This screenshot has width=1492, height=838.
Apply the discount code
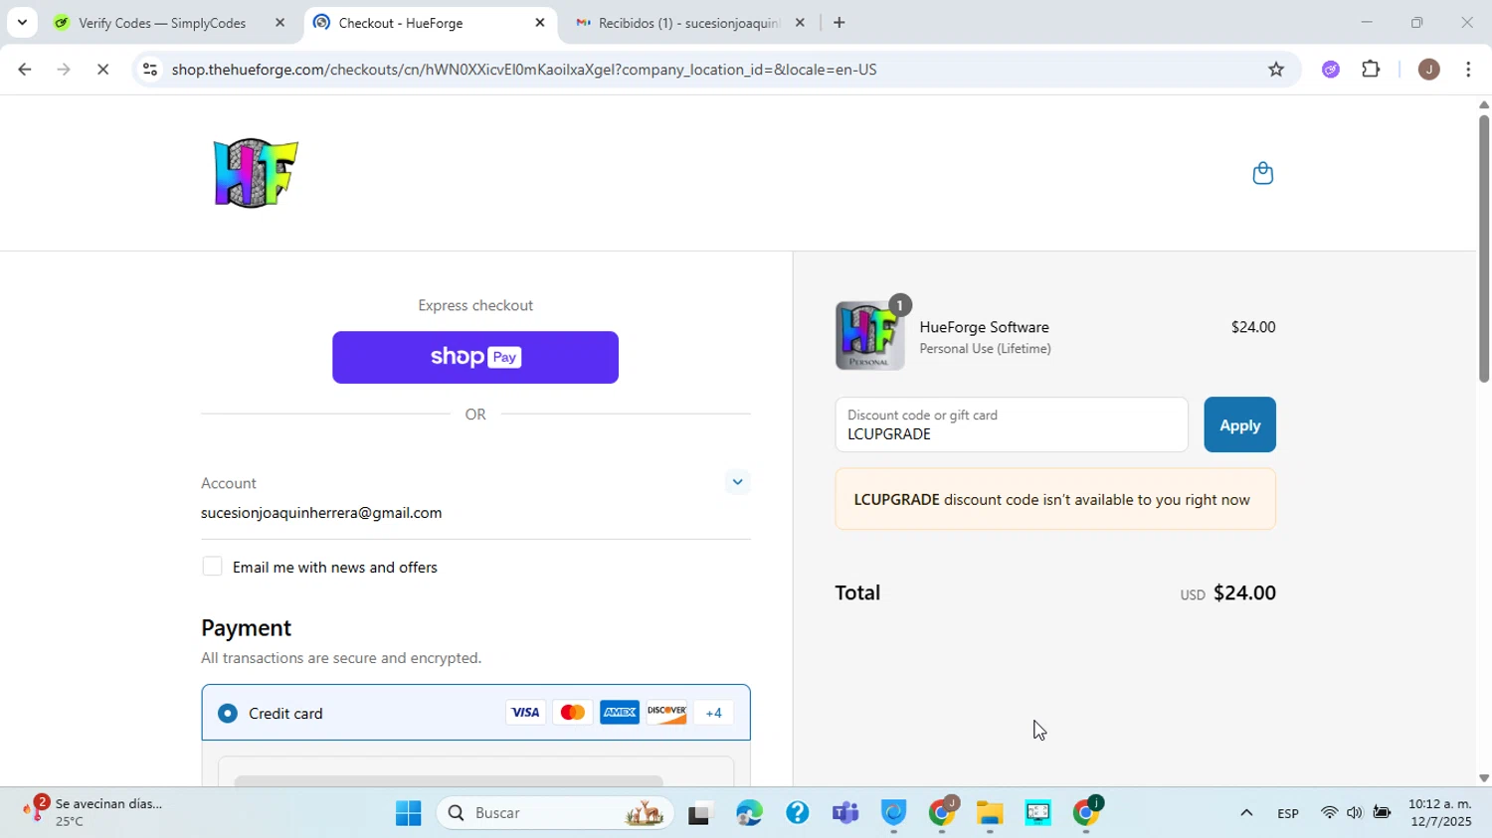(x=1239, y=424)
